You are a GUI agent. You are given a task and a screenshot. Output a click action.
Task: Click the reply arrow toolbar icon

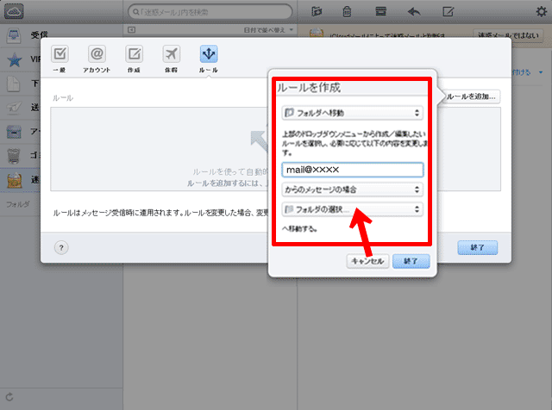414,11
